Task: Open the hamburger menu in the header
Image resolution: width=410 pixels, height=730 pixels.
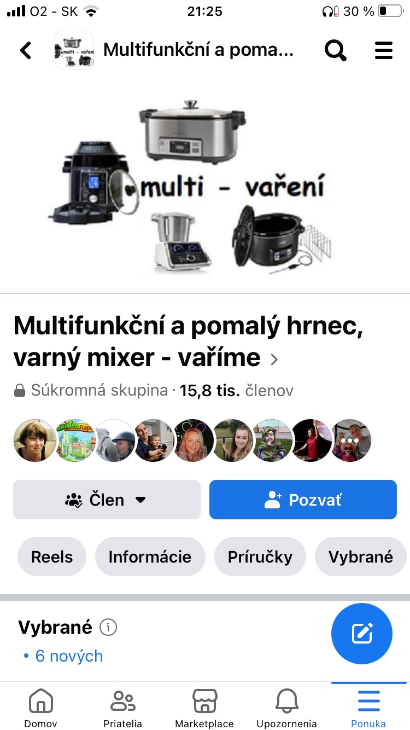Action: tap(384, 50)
